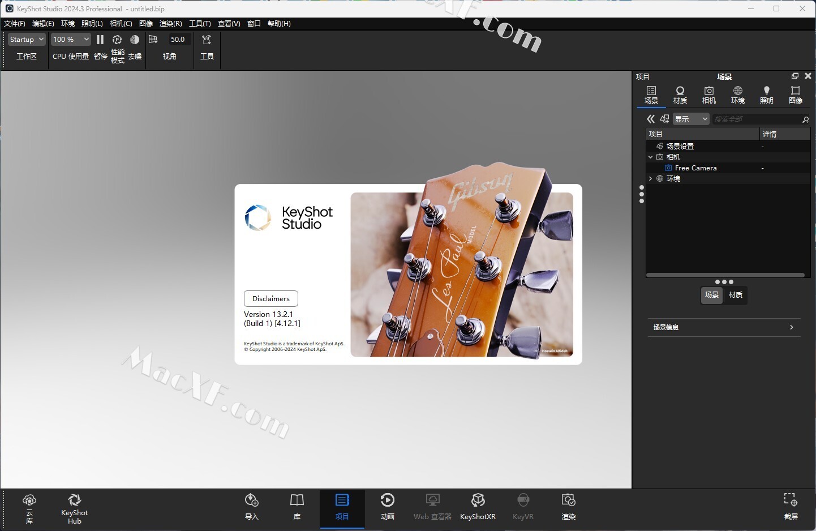This screenshot has height=531, width=816.
Task: Click the 视角 camera view icon
Action: tap(153, 40)
